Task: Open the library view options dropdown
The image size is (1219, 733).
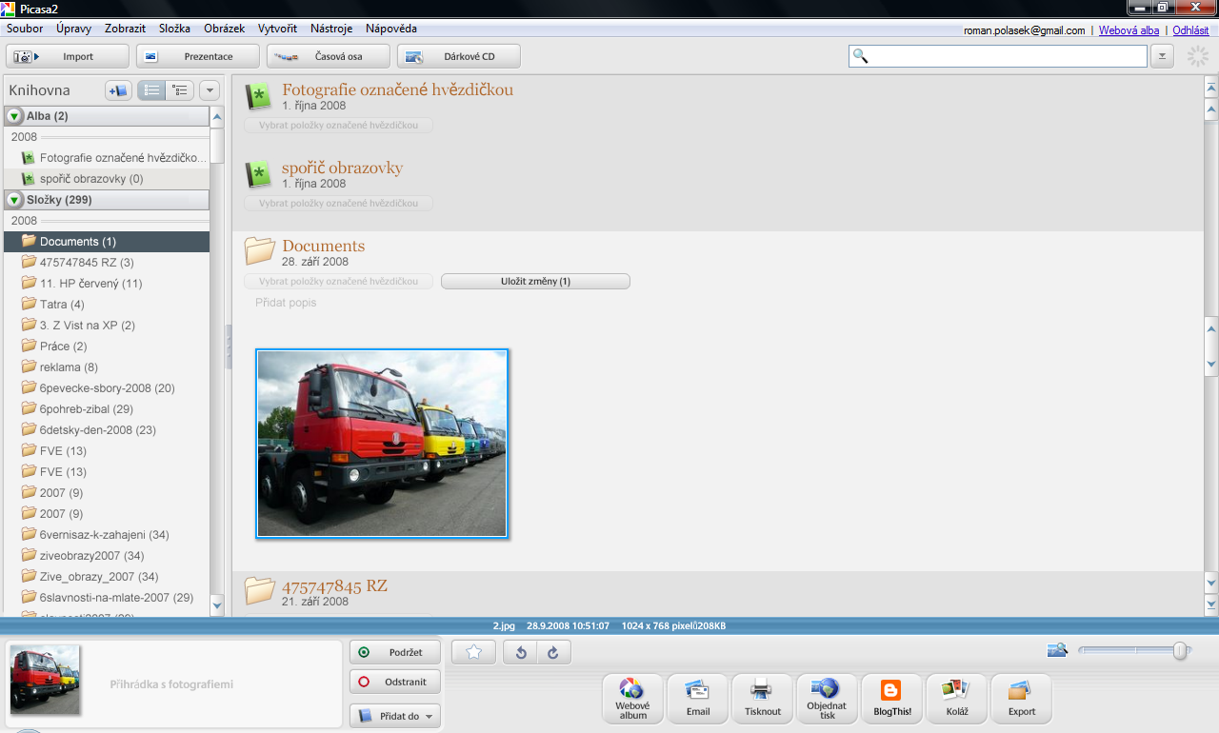Action: pyautogui.click(x=209, y=90)
